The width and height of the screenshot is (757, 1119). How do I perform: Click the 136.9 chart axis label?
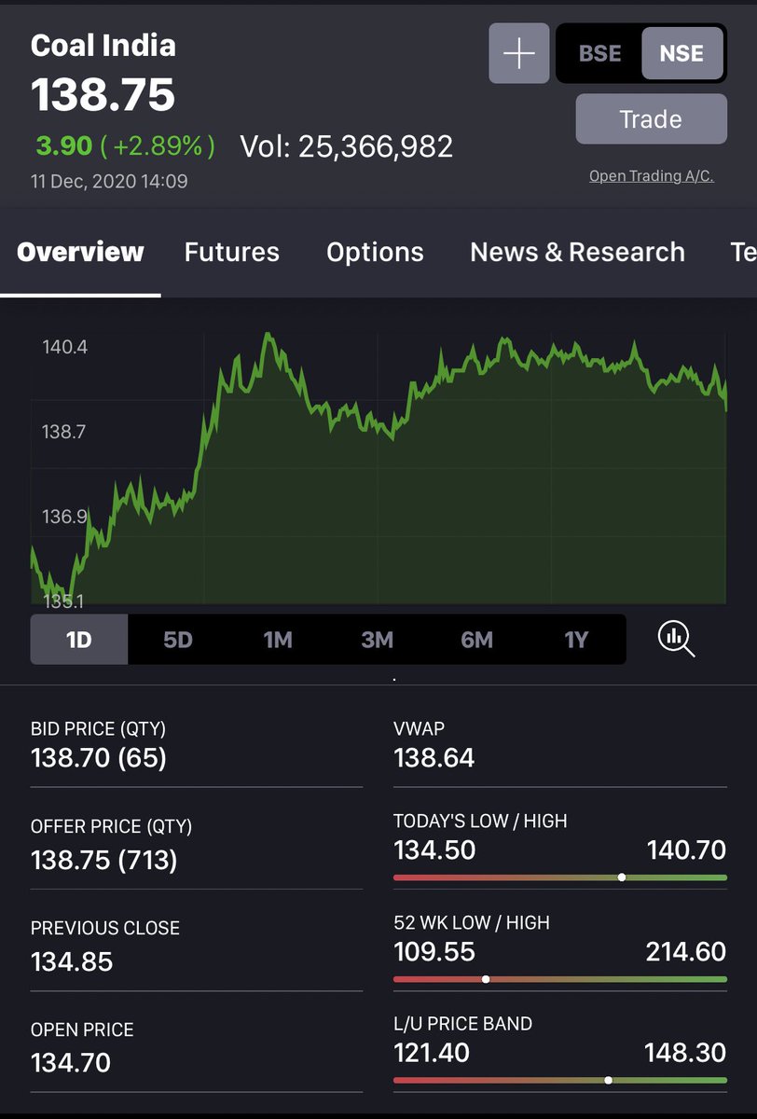(65, 516)
